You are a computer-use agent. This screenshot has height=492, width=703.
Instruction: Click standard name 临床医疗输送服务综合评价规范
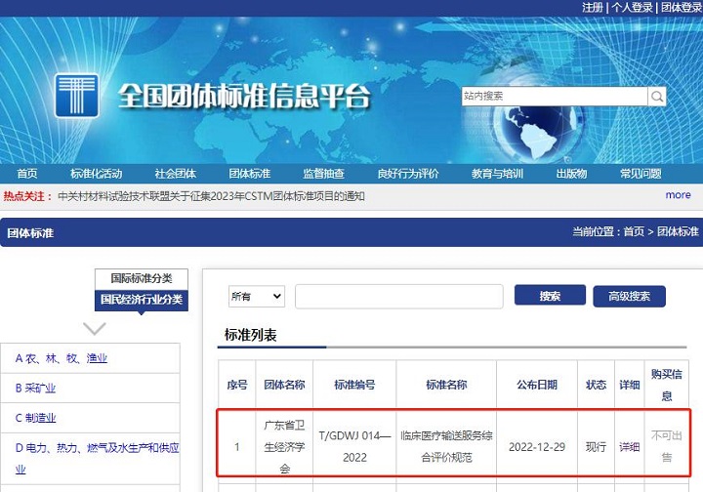tap(446, 446)
